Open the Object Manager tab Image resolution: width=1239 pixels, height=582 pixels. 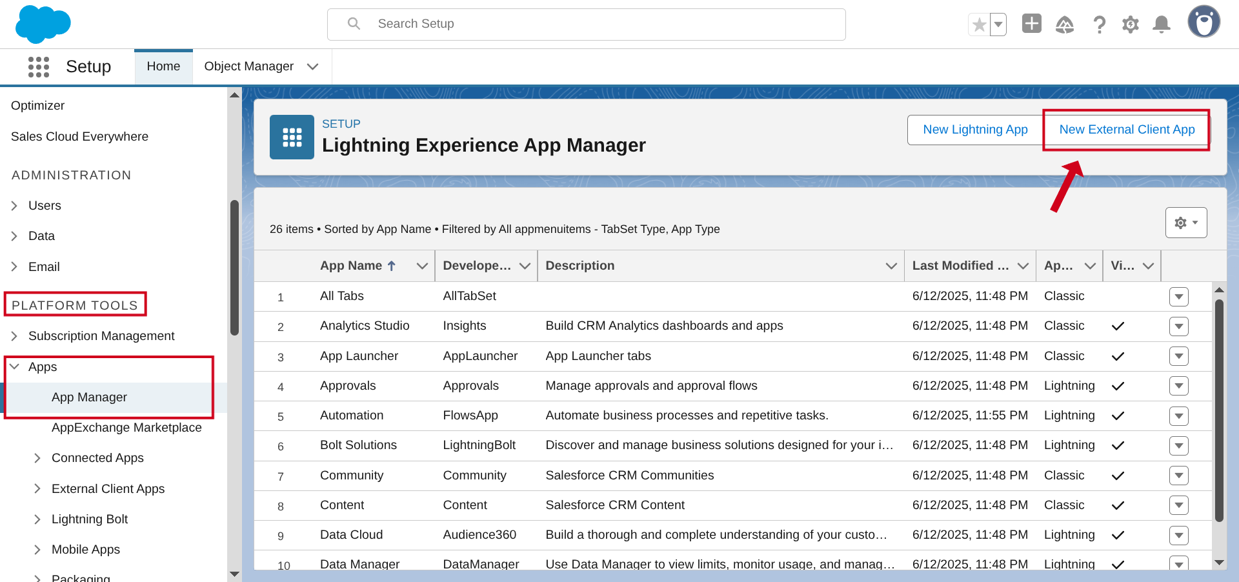tap(249, 66)
